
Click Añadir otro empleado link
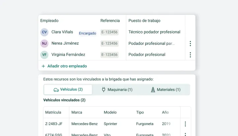[67, 66]
